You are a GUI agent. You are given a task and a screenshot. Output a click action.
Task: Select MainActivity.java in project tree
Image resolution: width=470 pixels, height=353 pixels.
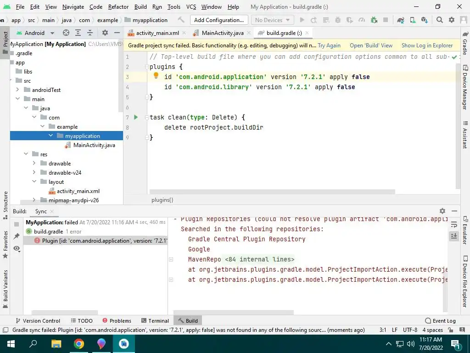pos(94,145)
